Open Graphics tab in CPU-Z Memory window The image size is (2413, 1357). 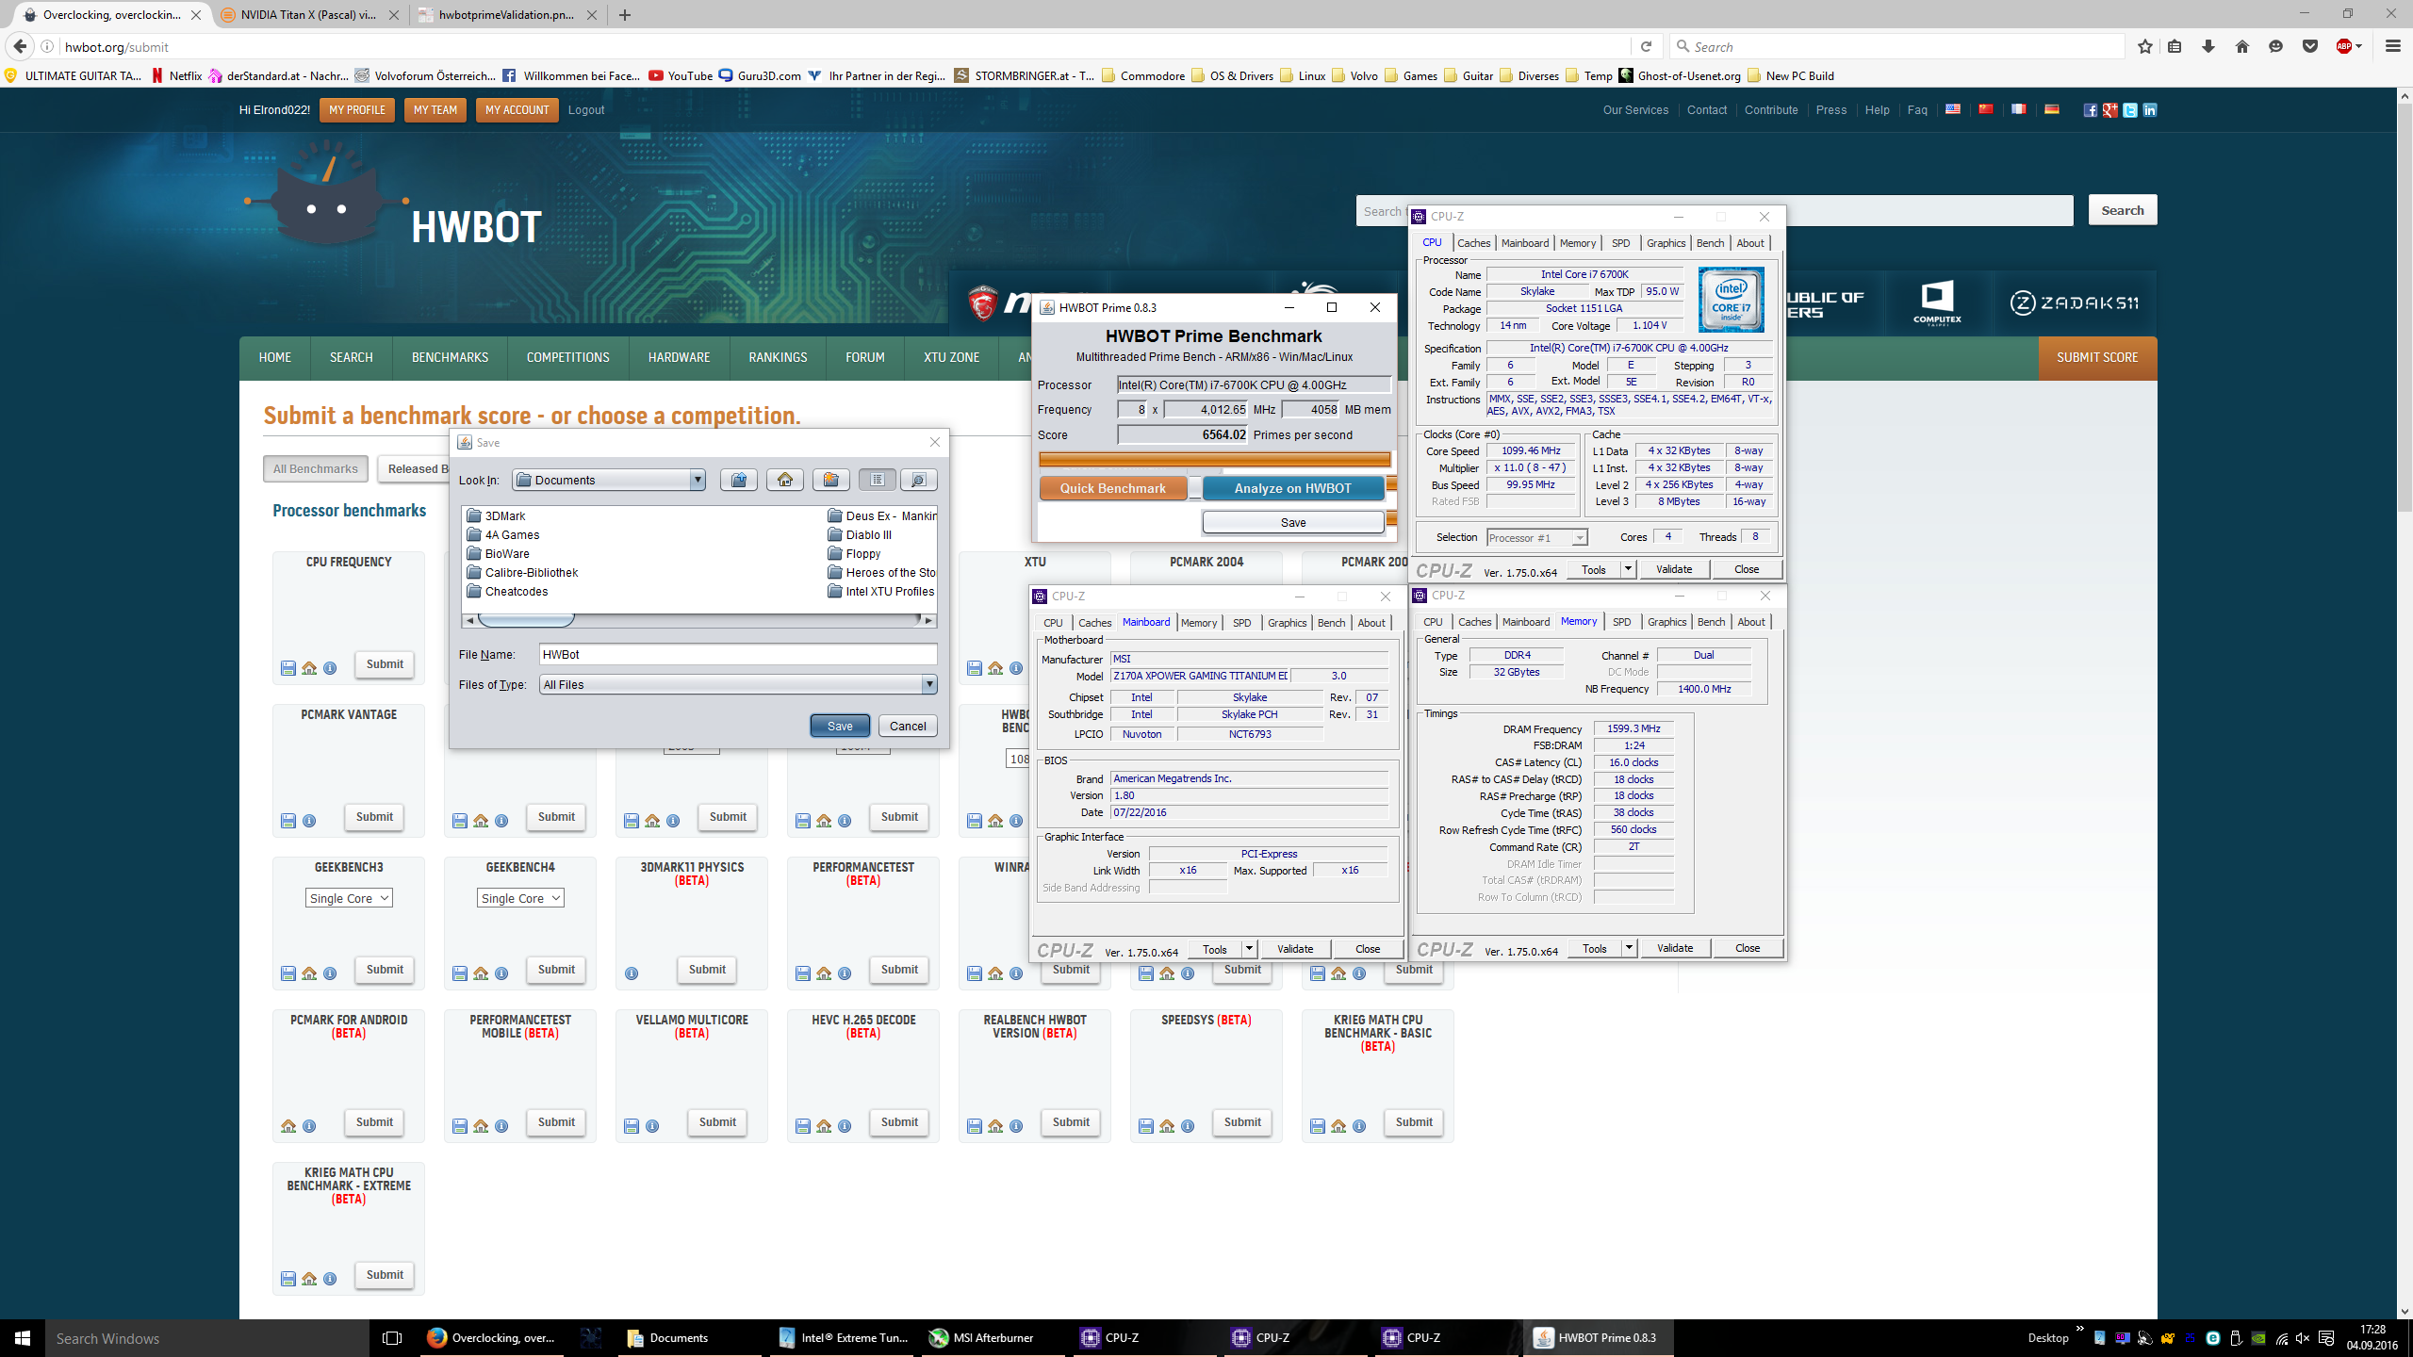point(1666,622)
